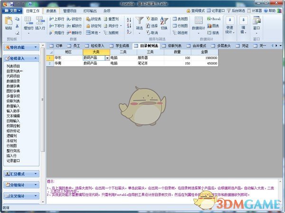Viewport: 285px width, 213px height.
Task: Click 筛选树 filter tree
Action: [180, 33]
